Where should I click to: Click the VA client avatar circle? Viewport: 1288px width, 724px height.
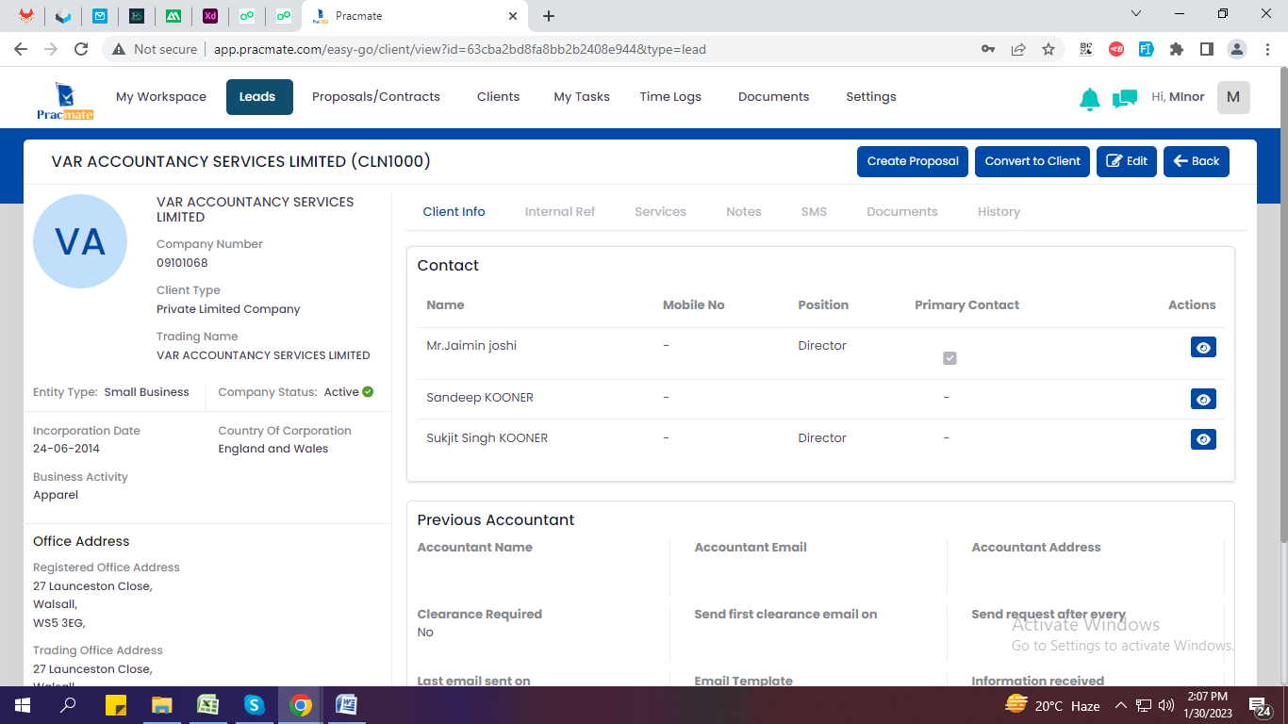point(80,241)
